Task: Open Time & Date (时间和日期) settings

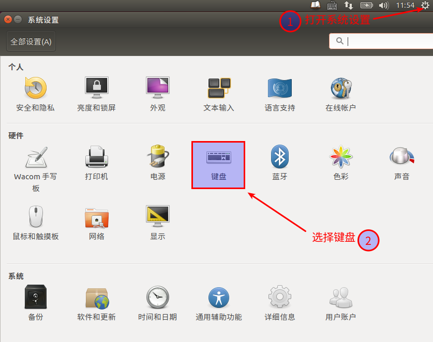Action: [157, 303]
